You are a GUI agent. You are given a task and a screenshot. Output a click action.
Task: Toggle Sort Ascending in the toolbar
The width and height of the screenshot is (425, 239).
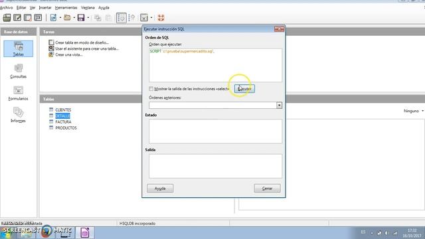pyautogui.click(x=121, y=18)
